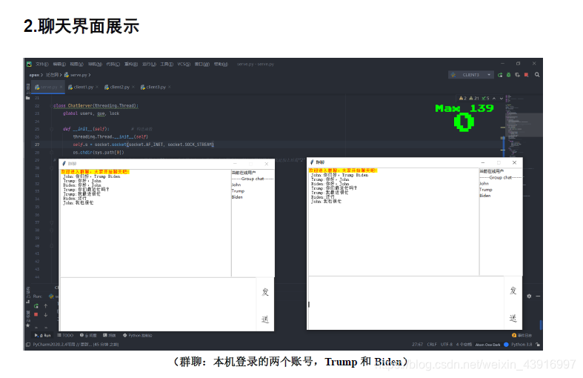Click send (发送) button in left chat window
This screenshot has width=583, height=378.
click(x=265, y=305)
